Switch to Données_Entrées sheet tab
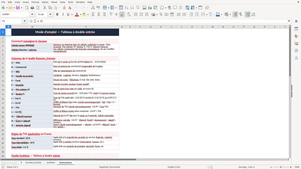 (33, 162)
